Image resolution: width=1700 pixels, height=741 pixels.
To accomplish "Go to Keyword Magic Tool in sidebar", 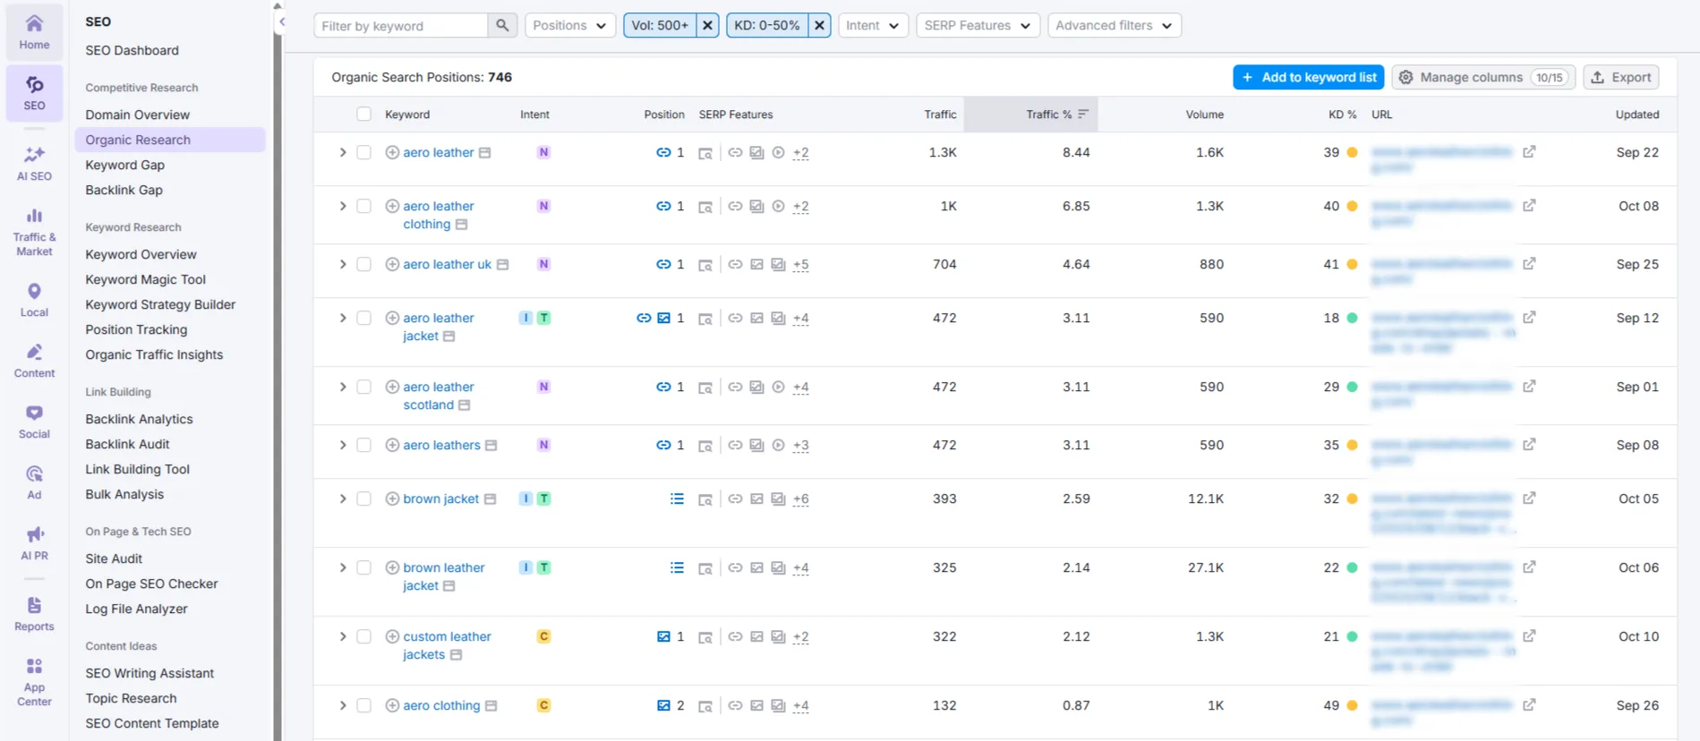I will (145, 279).
